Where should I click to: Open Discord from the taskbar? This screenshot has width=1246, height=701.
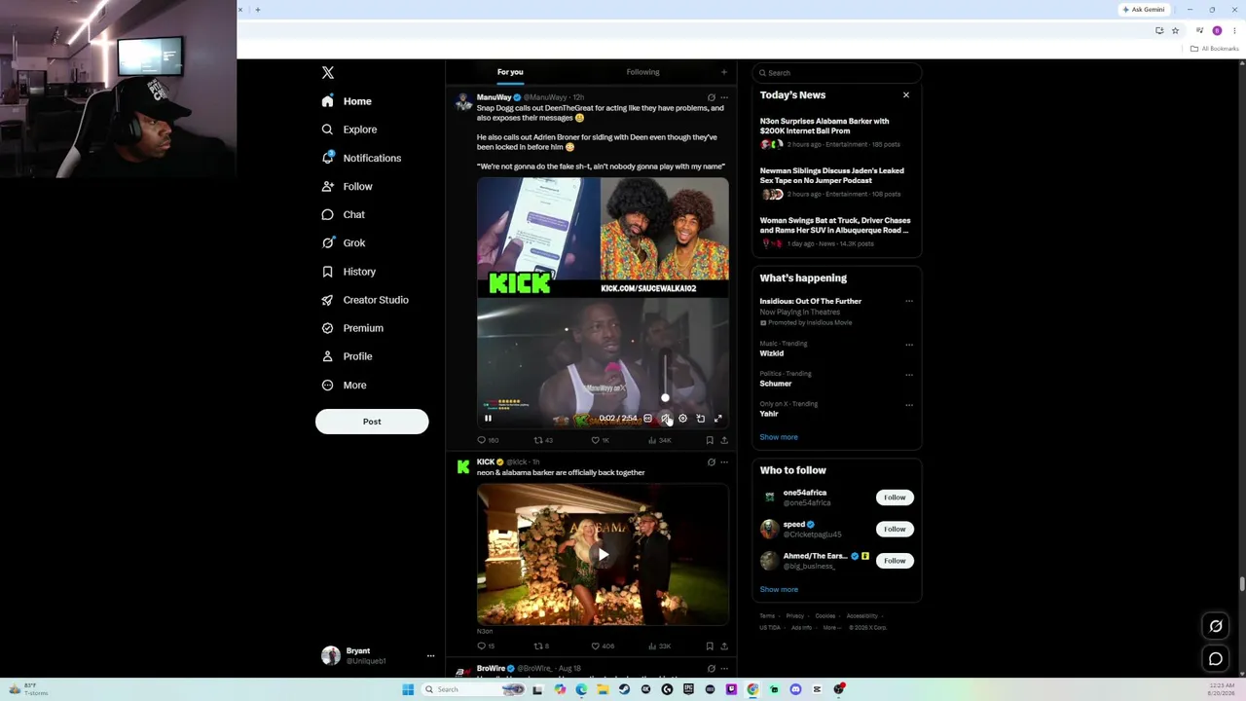(x=795, y=689)
